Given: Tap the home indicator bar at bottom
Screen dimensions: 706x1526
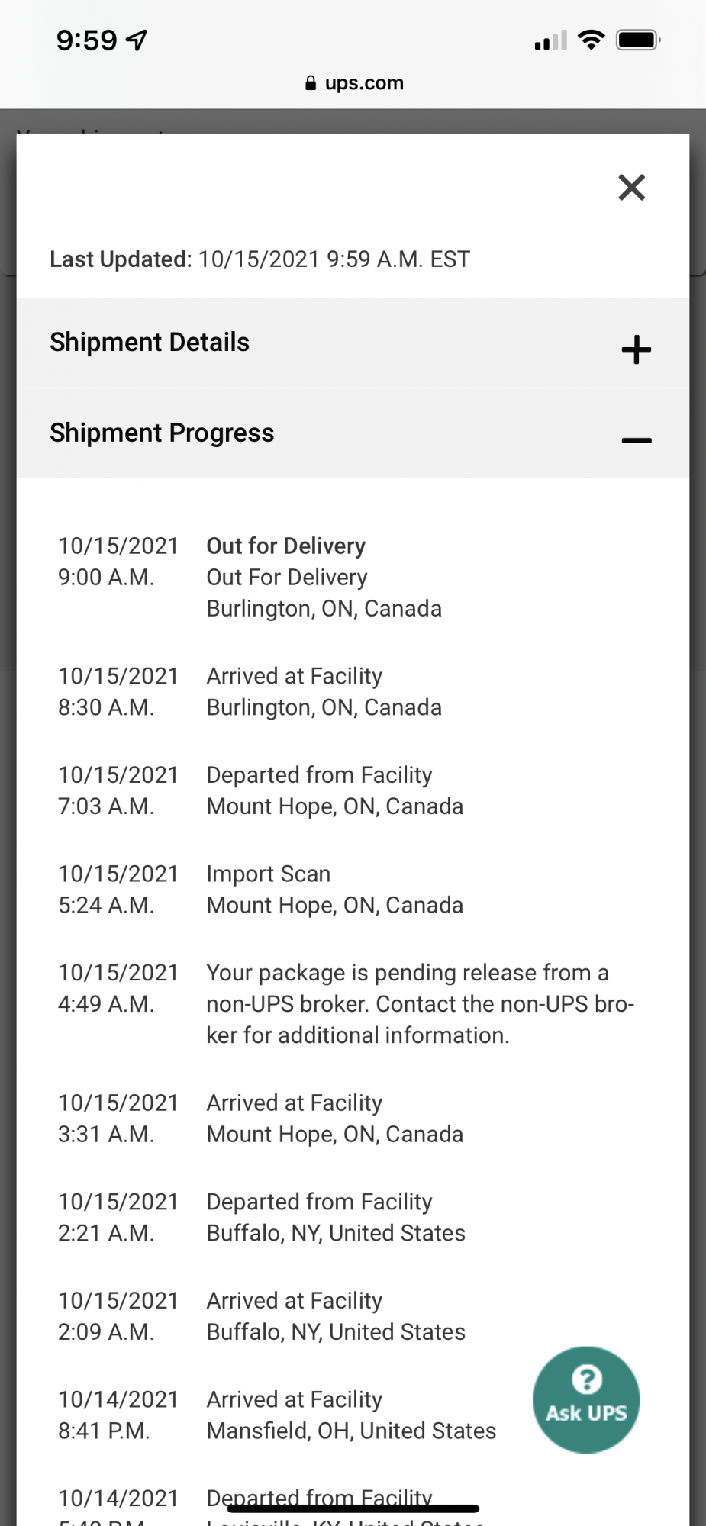Looking at the screenshot, I should 353,1508.
